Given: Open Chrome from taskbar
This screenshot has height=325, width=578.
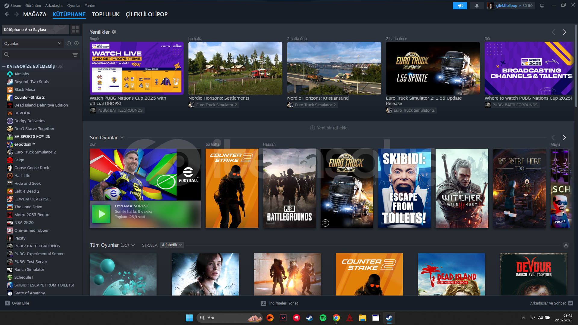Looking at the screenshot, I should click(x=336, y=318).
